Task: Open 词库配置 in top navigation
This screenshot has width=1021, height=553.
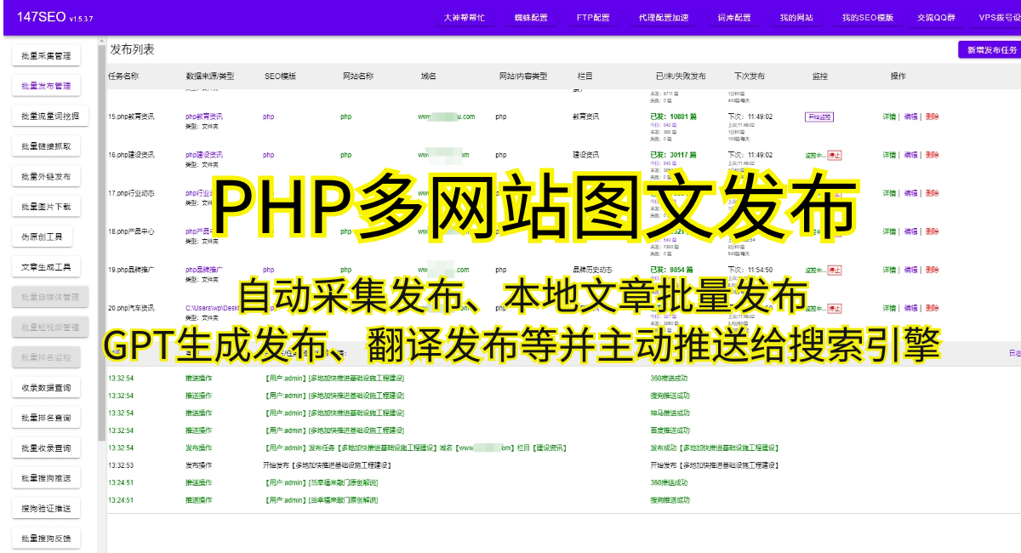Action: [733, 18]
